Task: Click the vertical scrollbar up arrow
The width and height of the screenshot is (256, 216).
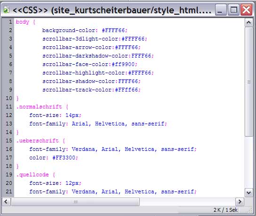Action: point(248,23)
